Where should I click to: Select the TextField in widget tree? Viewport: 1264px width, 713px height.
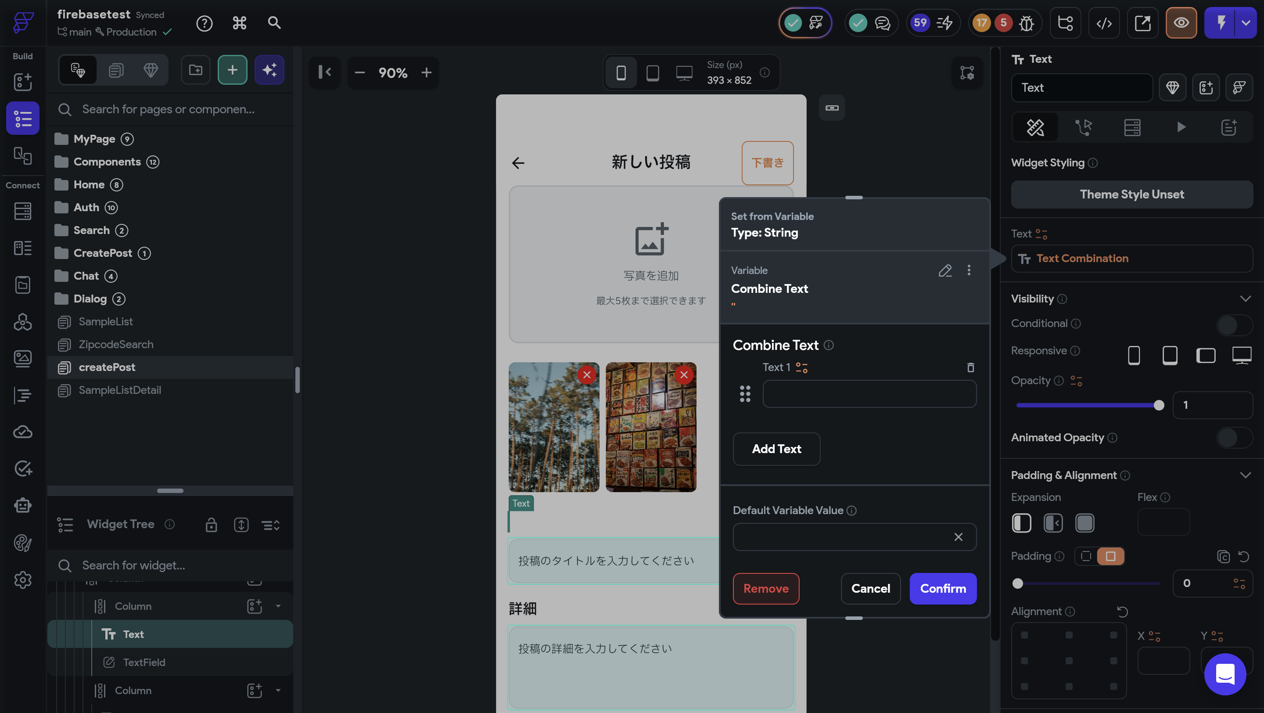pos(144,662)
